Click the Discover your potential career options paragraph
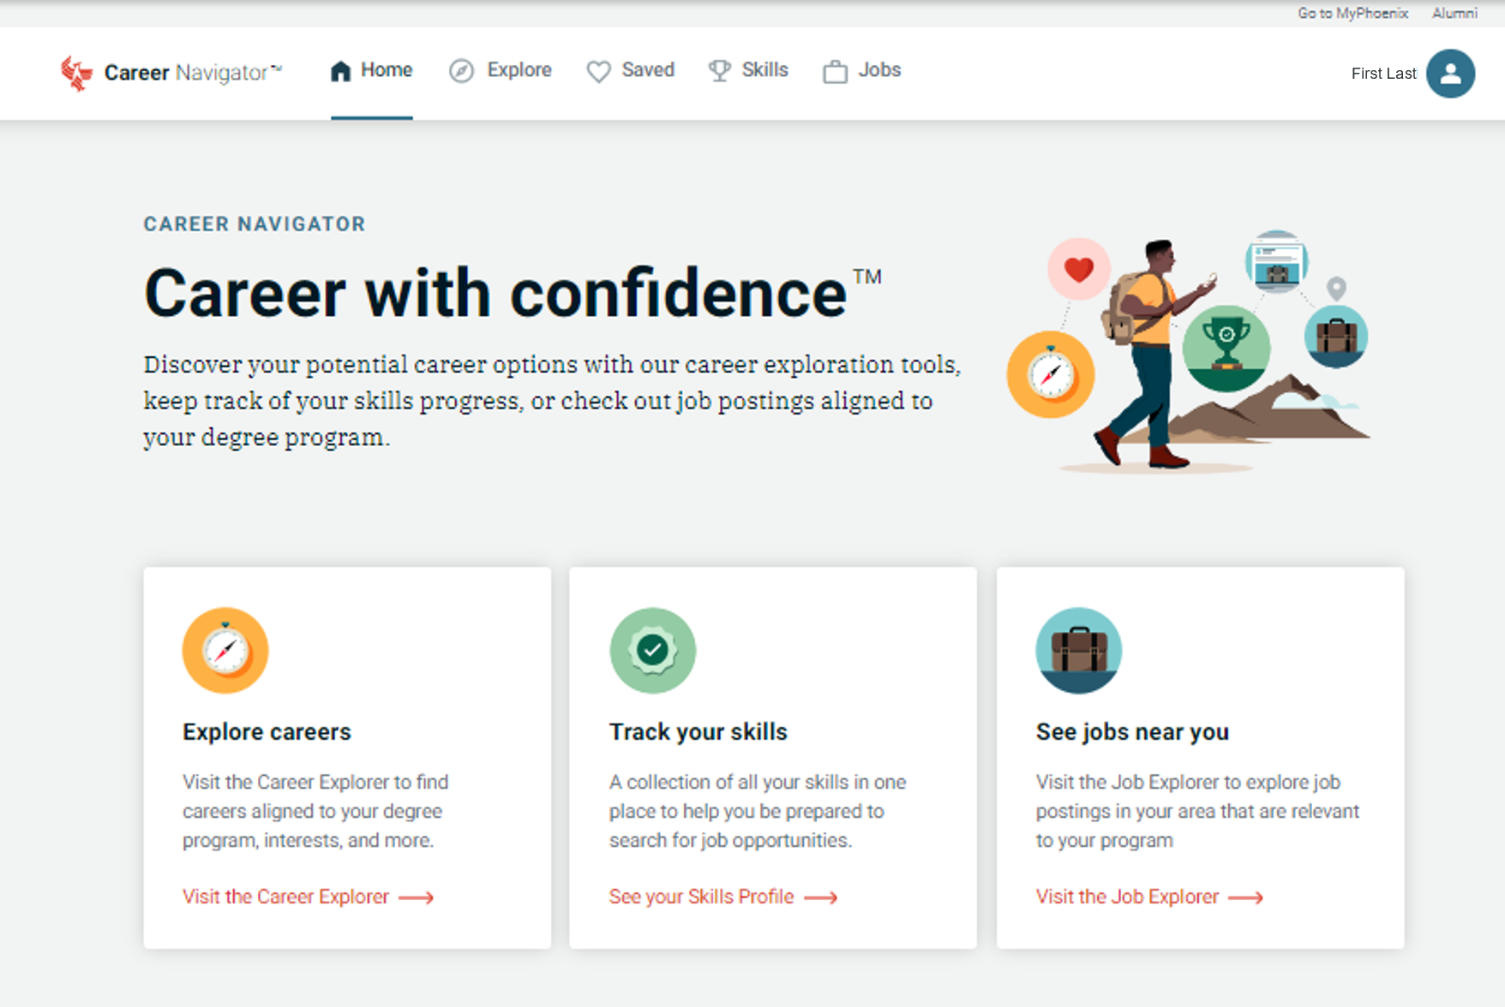1505x1007 pixels. [x=553, y=401]
